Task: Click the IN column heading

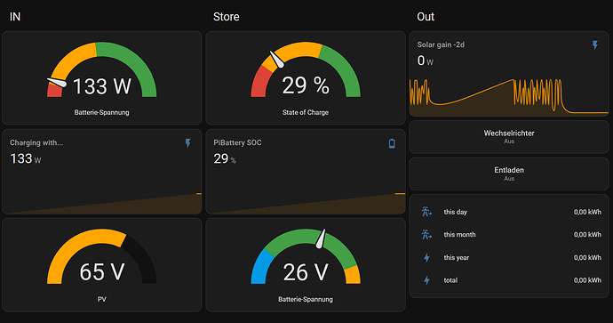Action: tap(15, 17)
